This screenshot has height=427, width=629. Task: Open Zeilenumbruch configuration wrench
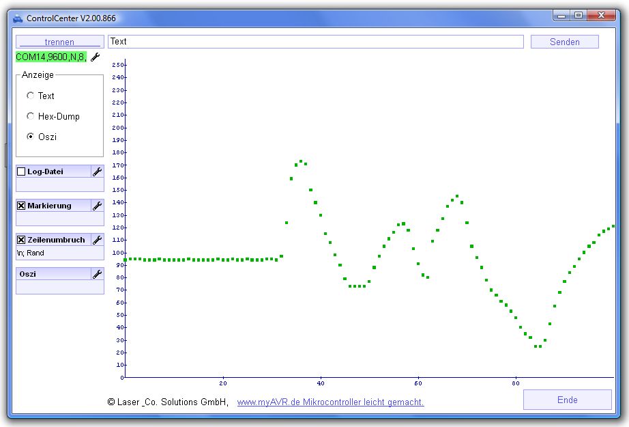tap(97, 240)
